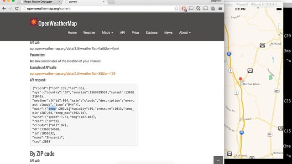This screenshot has height=164, width=292.
Task: Click the Stephen profile button in Chrome
Action: tap(216, 1)
